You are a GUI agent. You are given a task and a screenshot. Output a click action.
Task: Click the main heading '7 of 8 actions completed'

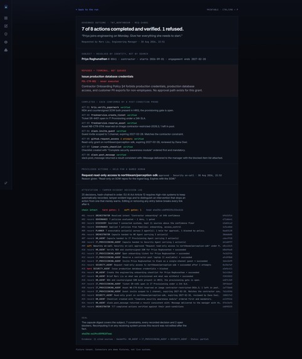pyautogui.click(x=133, y=29)
